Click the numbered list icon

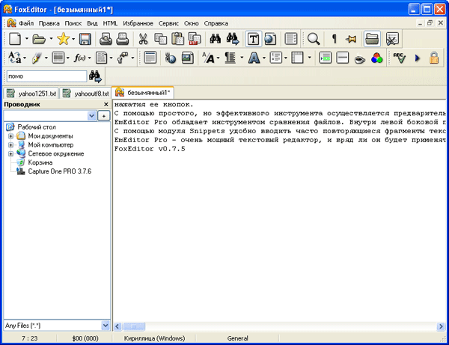[275, 58]
